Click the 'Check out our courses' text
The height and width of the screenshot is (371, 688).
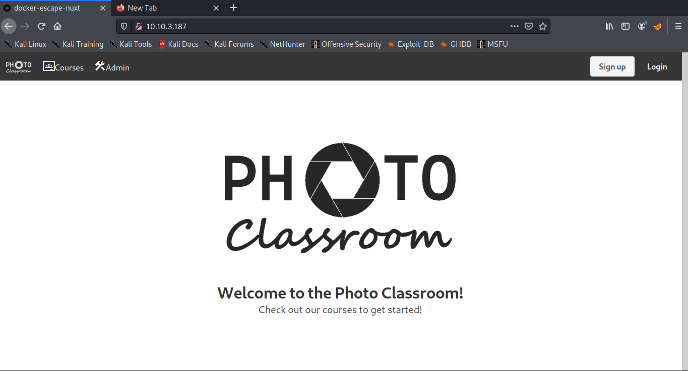click(340, 310)
